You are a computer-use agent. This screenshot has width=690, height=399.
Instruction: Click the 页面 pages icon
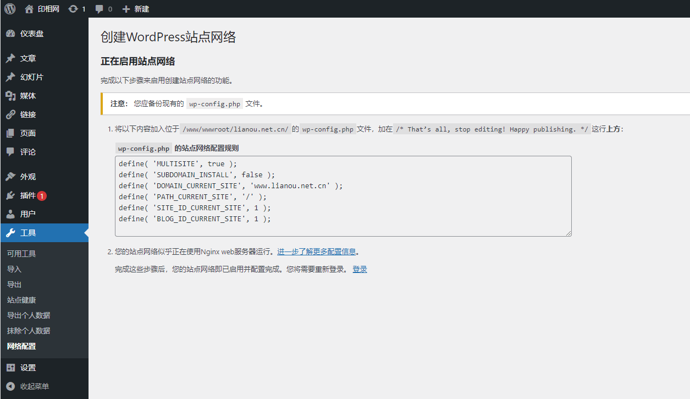(x=10, y=133)
